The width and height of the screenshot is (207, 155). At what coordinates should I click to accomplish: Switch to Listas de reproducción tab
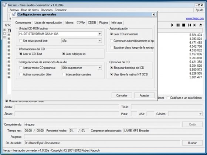tap(48, 22)
